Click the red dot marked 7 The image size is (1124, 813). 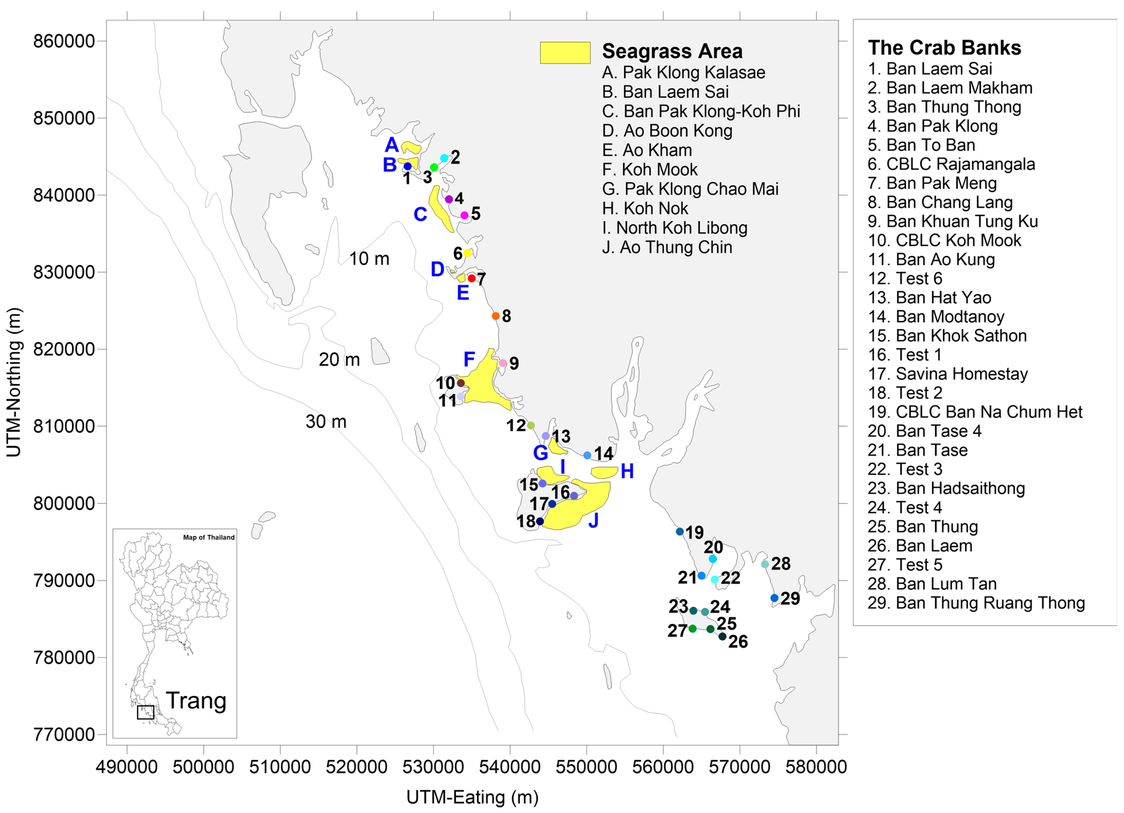click(471, 278)
